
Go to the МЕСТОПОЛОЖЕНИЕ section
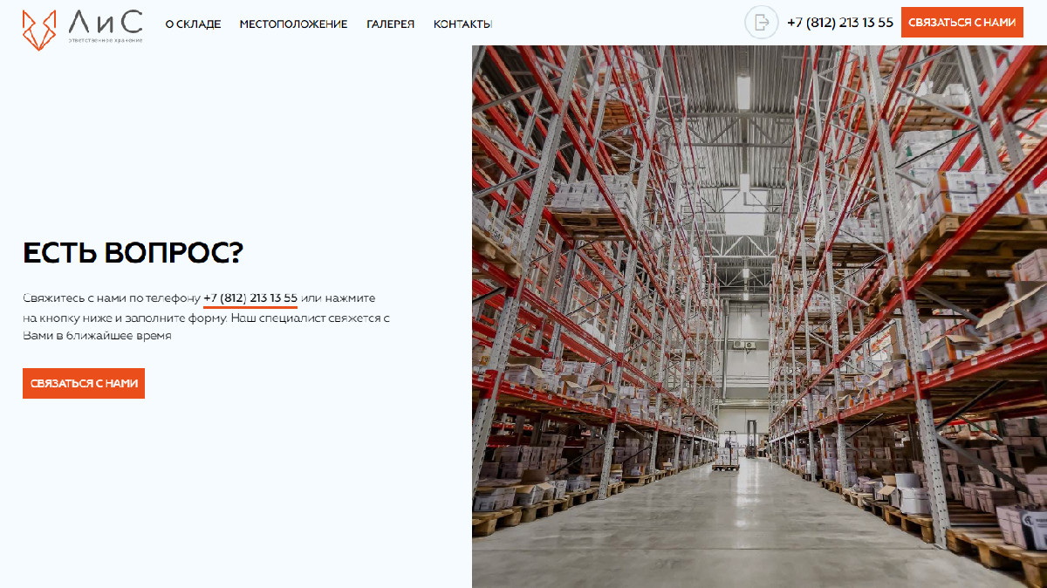pos(293,24)
